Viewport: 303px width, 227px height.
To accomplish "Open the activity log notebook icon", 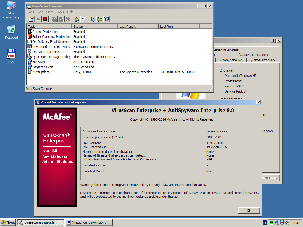I will [84, 19].
